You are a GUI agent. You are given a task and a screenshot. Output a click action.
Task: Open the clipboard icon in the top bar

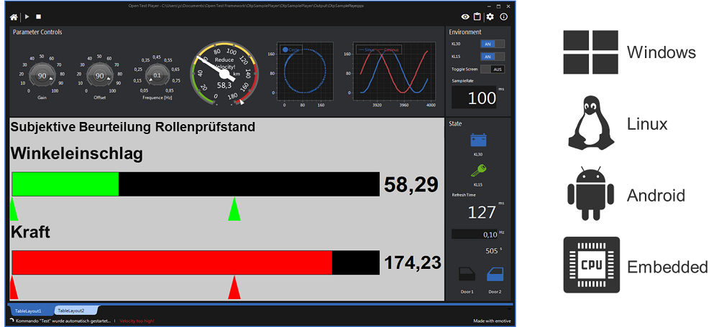click(477, 16)
